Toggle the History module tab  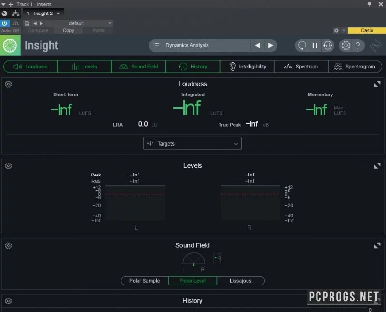(193, 67)
